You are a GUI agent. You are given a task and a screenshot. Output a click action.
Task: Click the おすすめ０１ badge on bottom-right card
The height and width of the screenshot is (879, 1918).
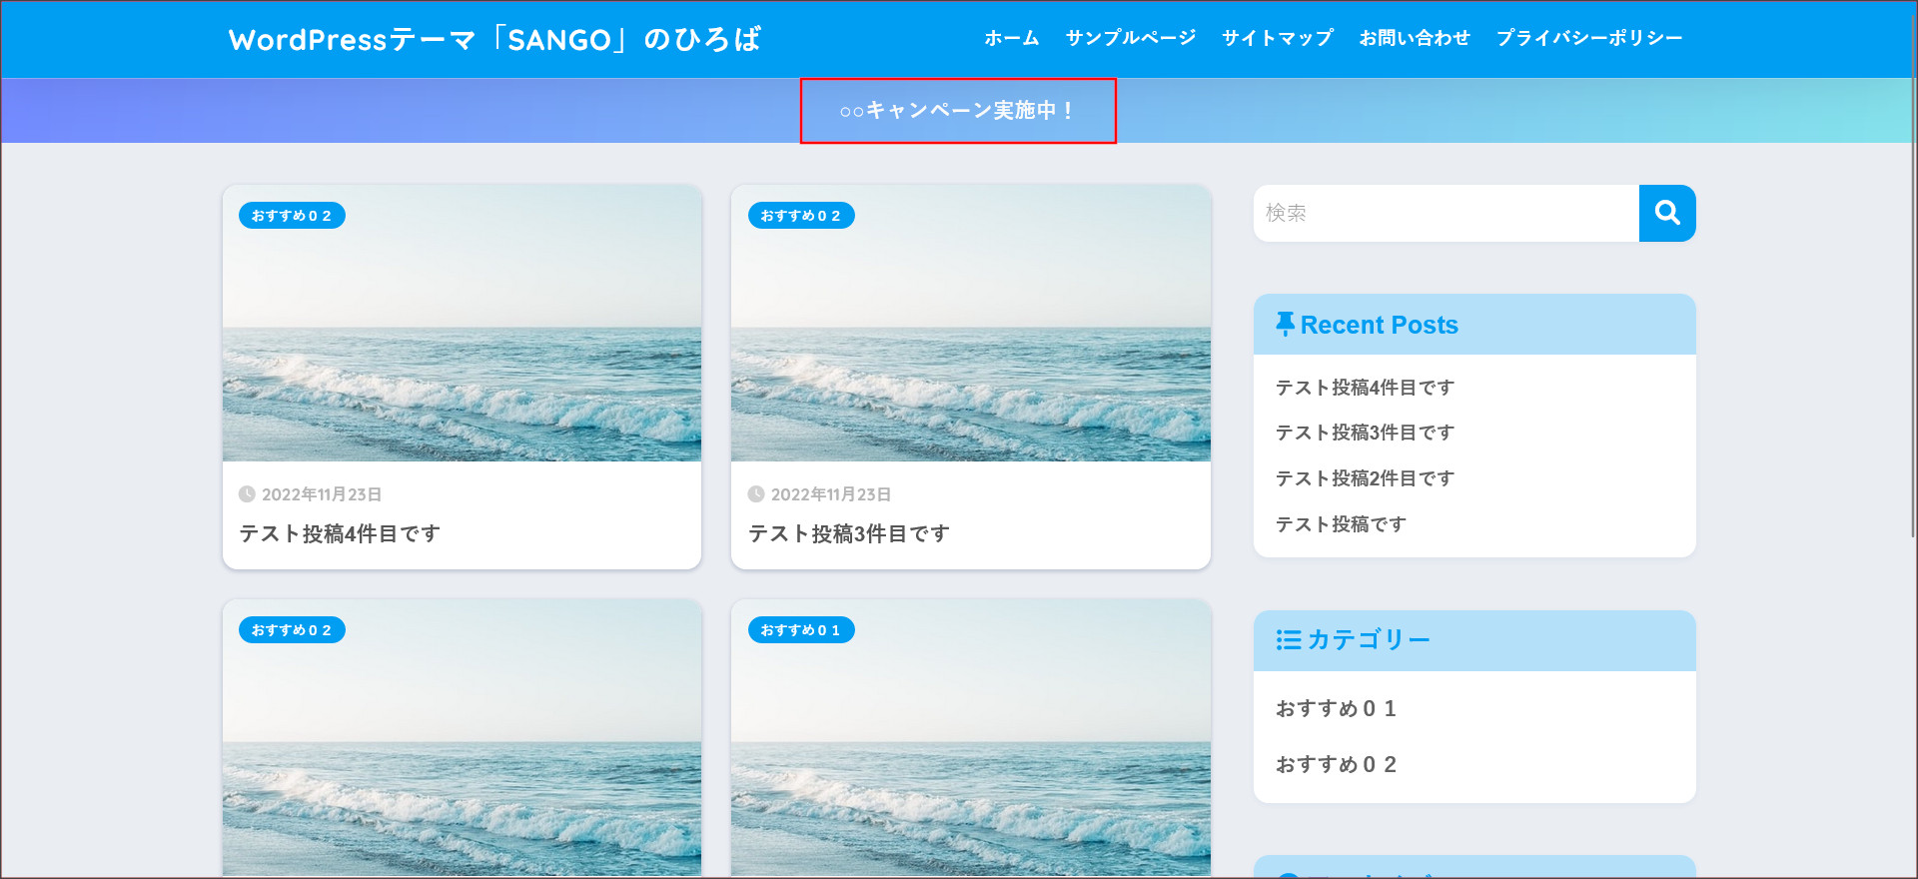pos(800,630)
